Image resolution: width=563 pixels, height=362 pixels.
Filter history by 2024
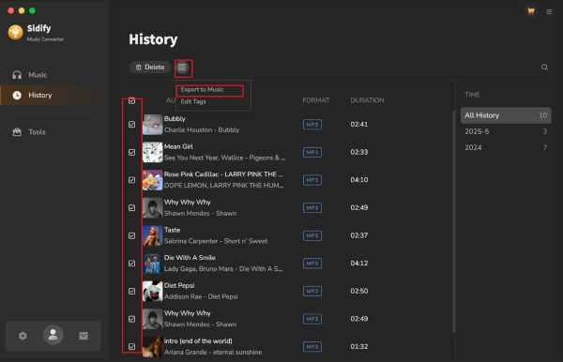[x=506, y=147]
